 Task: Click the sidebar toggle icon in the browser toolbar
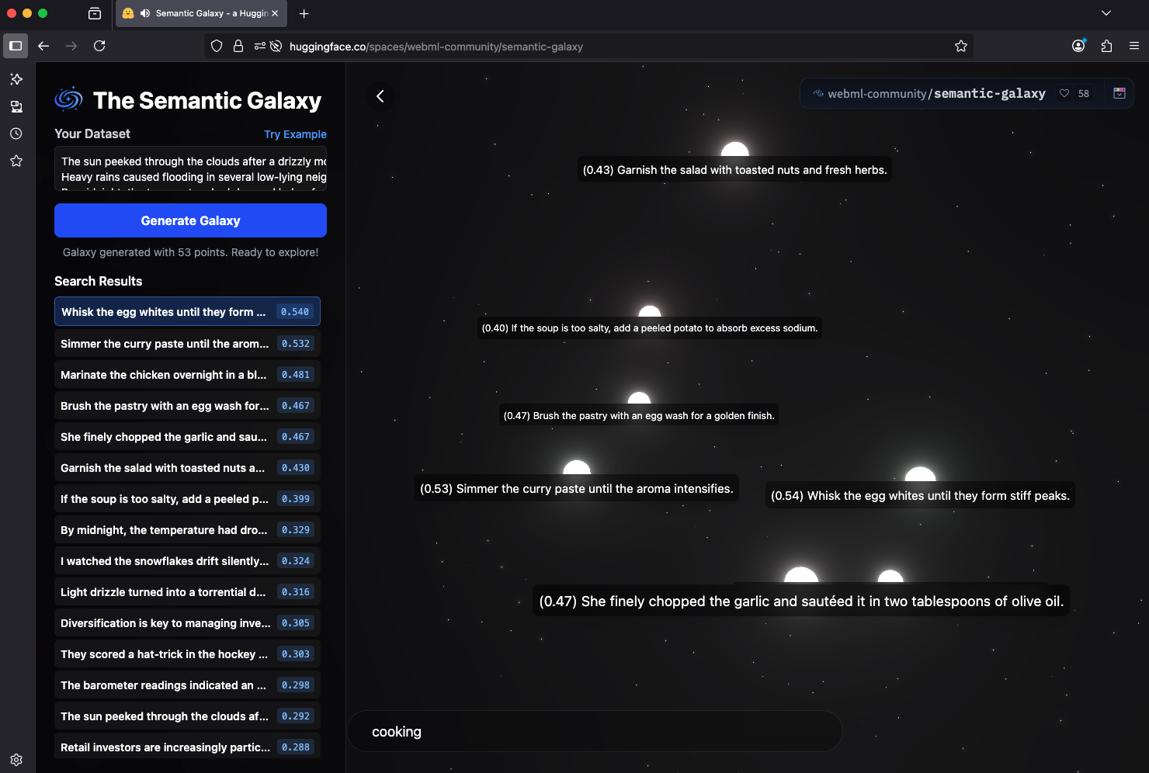coord(16,46)
